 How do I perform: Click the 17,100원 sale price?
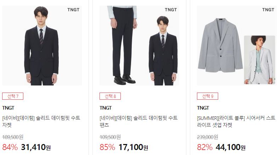[x=133, y=147]
